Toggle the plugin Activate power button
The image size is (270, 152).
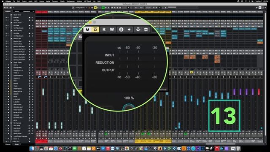87,30
